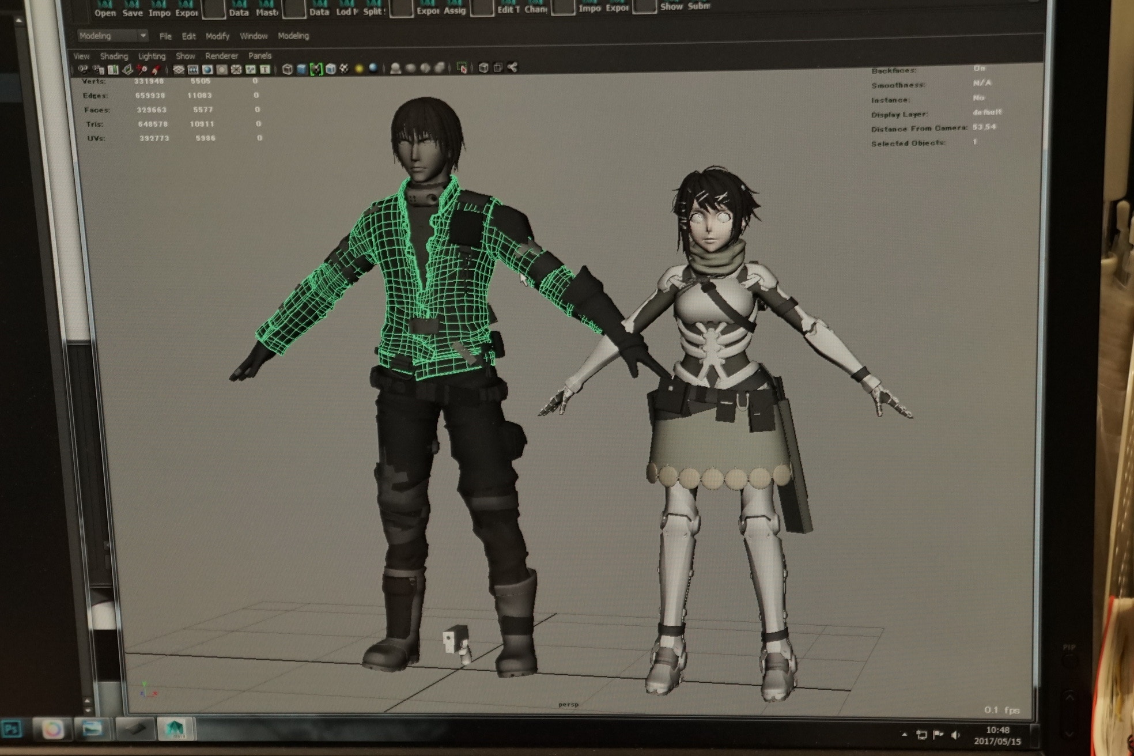Image resolution: width=1134 pixels, height=756 pixels.
Task: Click the 0.1 fps readout
Action: pyautogui.click(x=1001, y=710)
